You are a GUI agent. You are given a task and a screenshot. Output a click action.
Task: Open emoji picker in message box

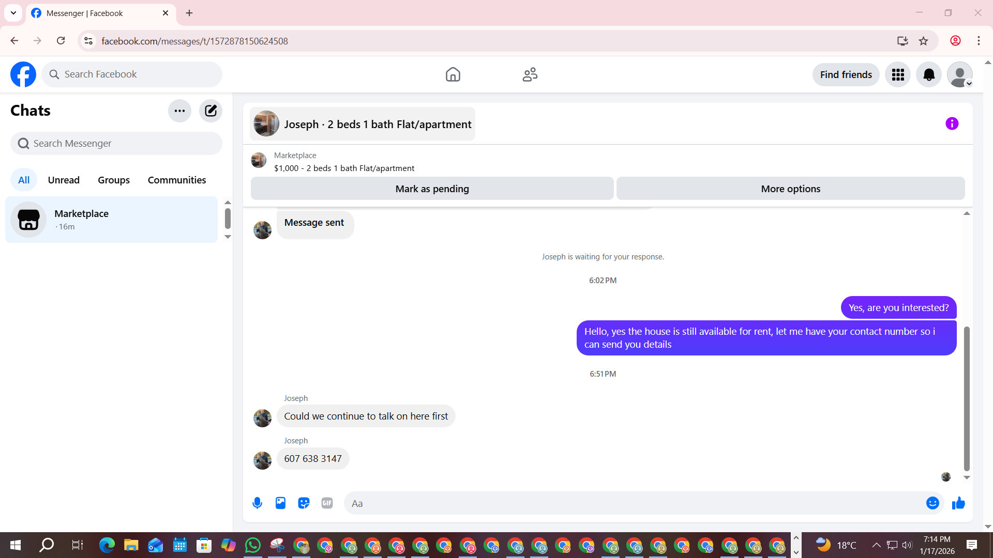coord(932,503)
